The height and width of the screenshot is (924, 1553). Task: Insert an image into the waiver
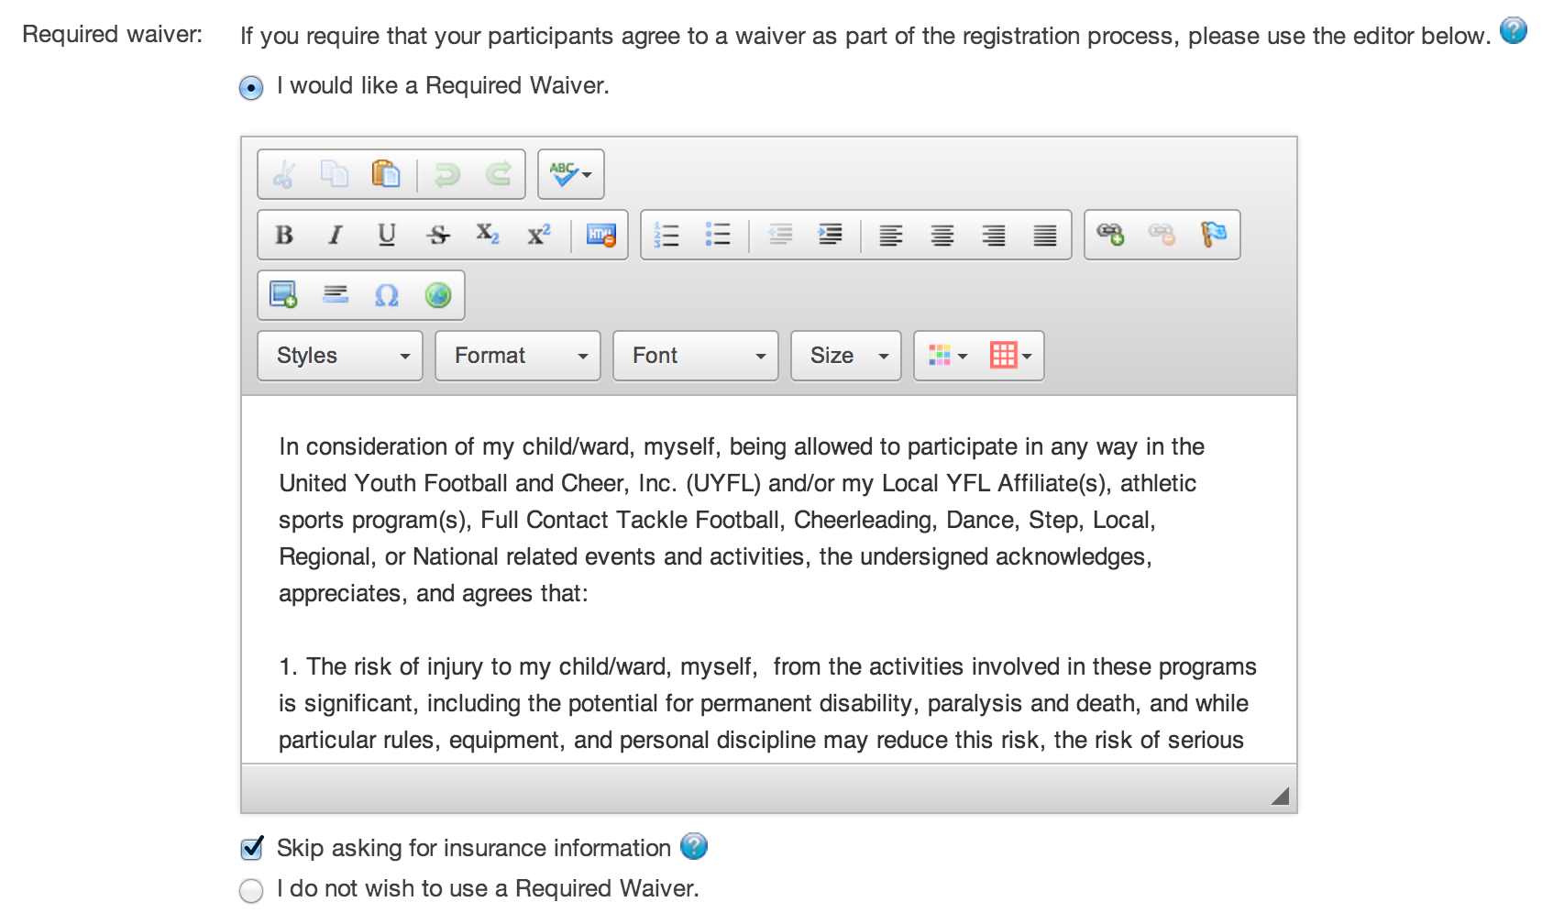click(283, 295)
